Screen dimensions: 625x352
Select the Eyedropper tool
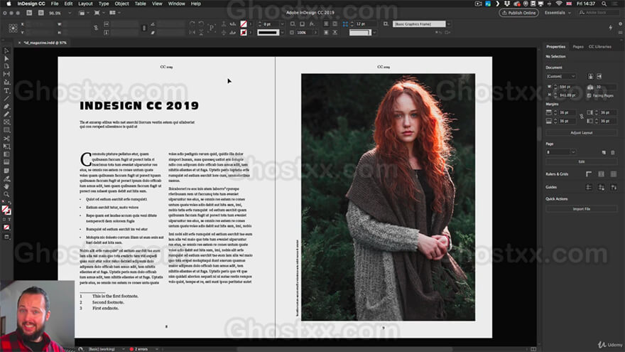6,178
